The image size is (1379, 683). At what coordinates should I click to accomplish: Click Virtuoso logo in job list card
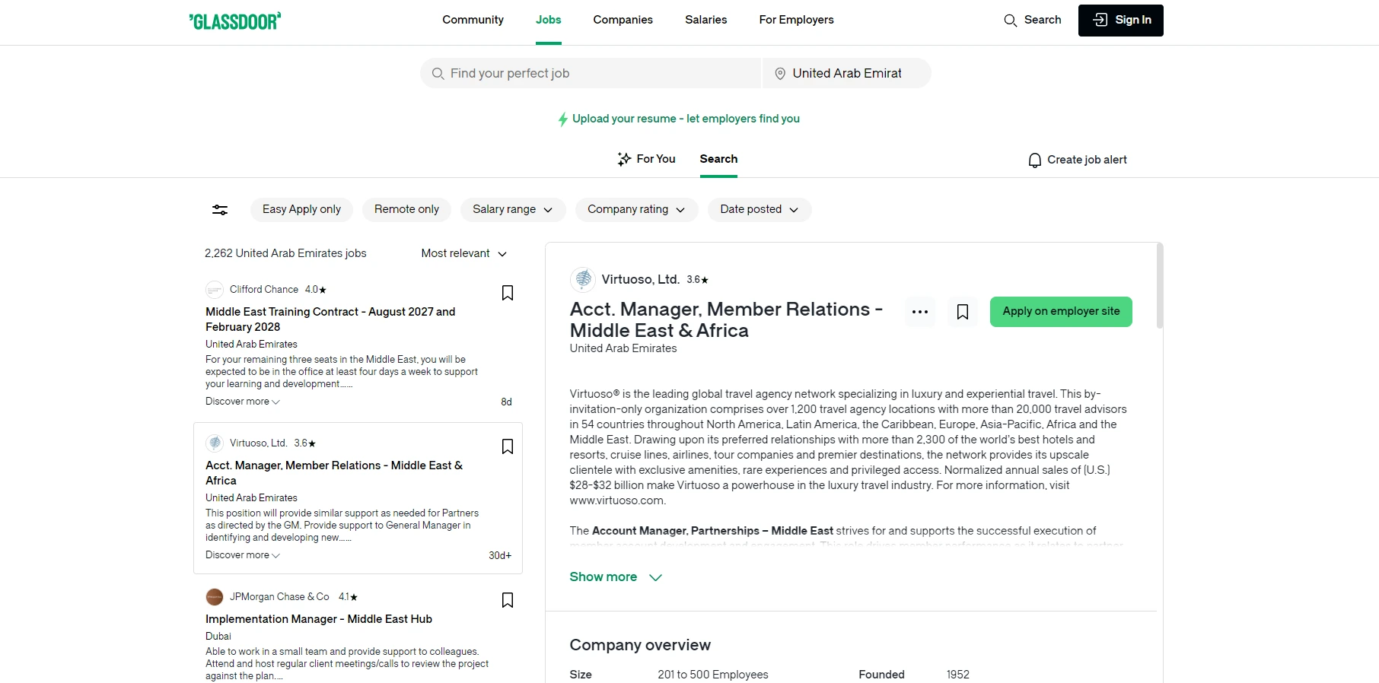[215, 443]
